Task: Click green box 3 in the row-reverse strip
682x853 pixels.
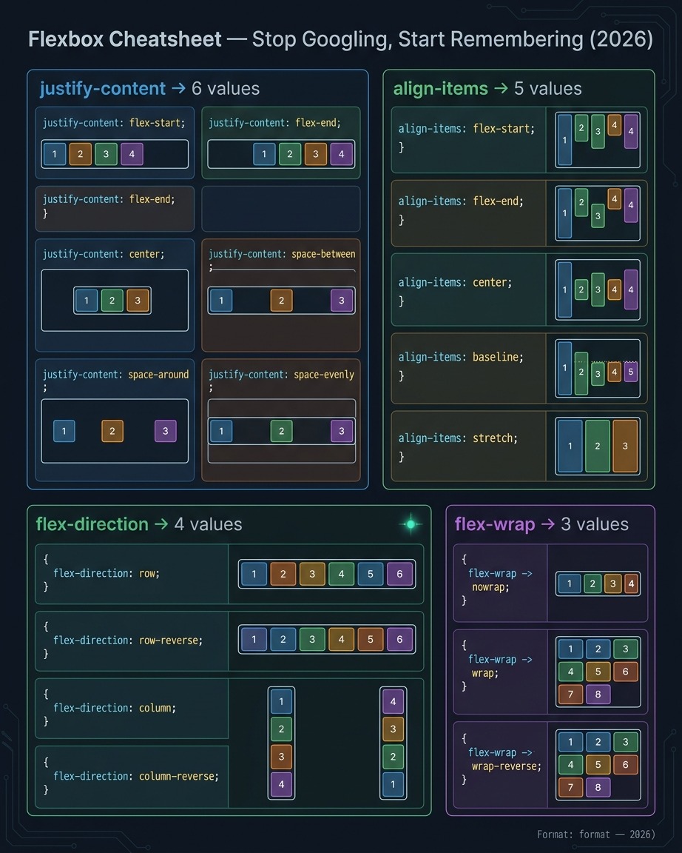Action: click(312, 639)
